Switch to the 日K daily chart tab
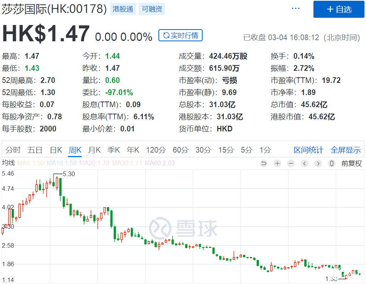The height and width of the screenshot is (284, 366). [x=56, y=150]
